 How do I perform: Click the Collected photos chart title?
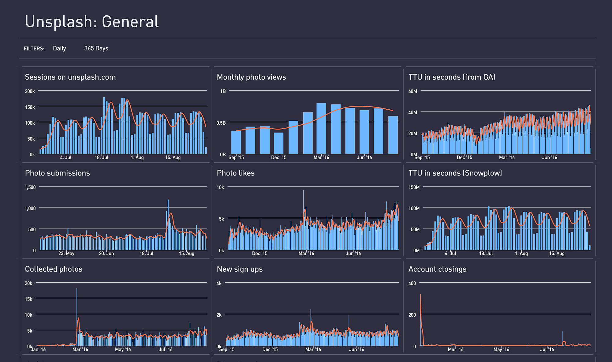click(54, 269)
